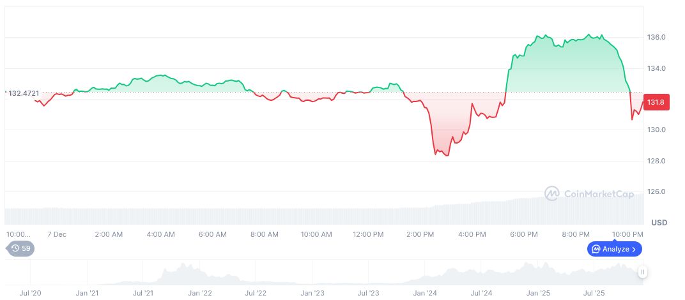
Task: Click the 128.0 price axis label
Action: 658,161
